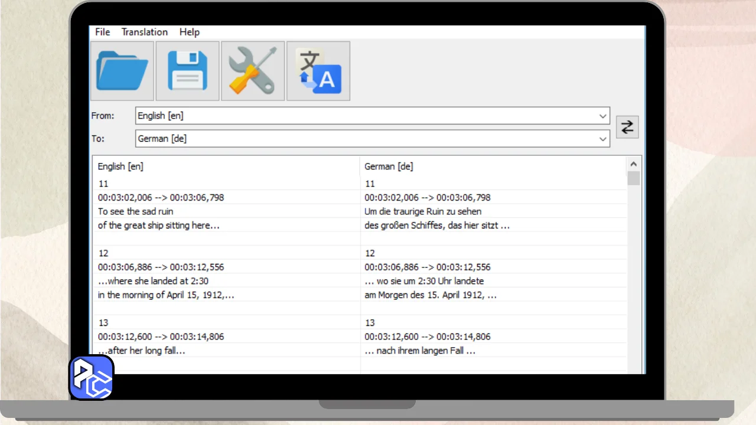Click German timestamp 00:03:02,006 --> 00:03:06,798
Screen dimensions: 756x425
[428, 197]
